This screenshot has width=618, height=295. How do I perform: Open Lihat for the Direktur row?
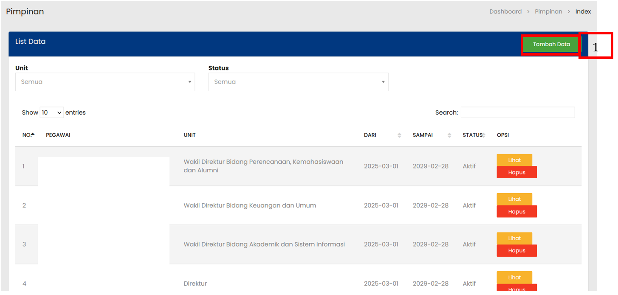514,277
